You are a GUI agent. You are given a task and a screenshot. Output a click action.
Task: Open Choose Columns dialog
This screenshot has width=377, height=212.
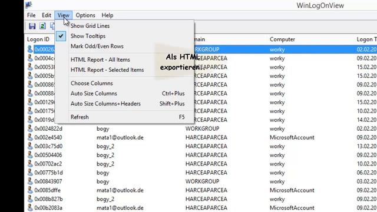pos(124,83)
